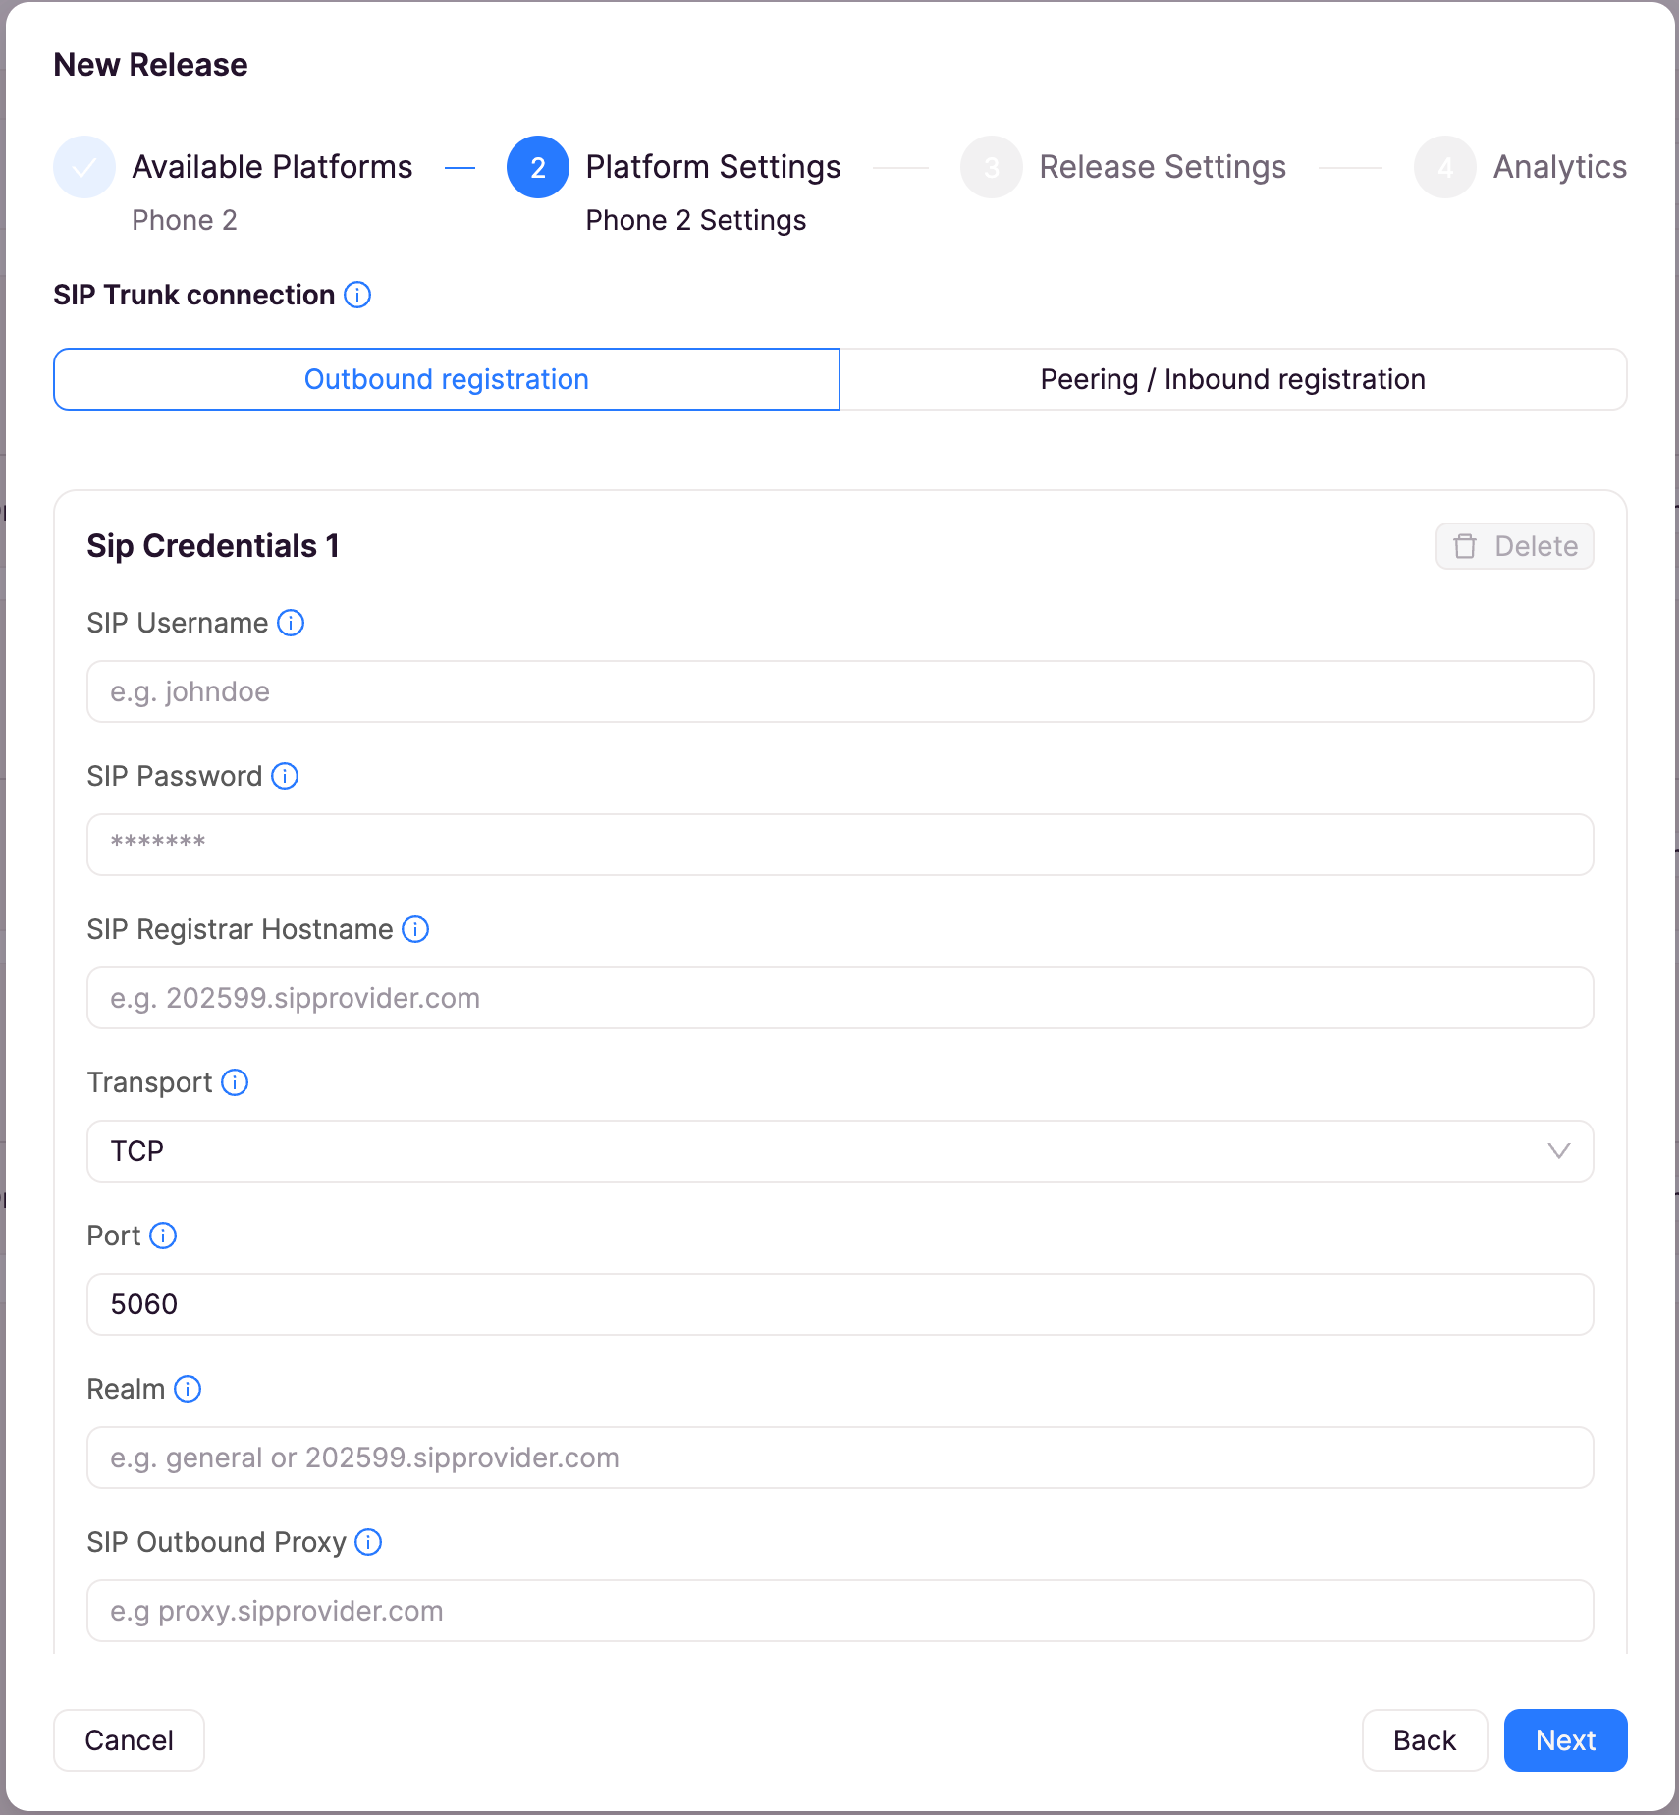The image size is (1679, 1815).
Task: Delete Sip Credentials 1
Action: [x=1514, y=546]
